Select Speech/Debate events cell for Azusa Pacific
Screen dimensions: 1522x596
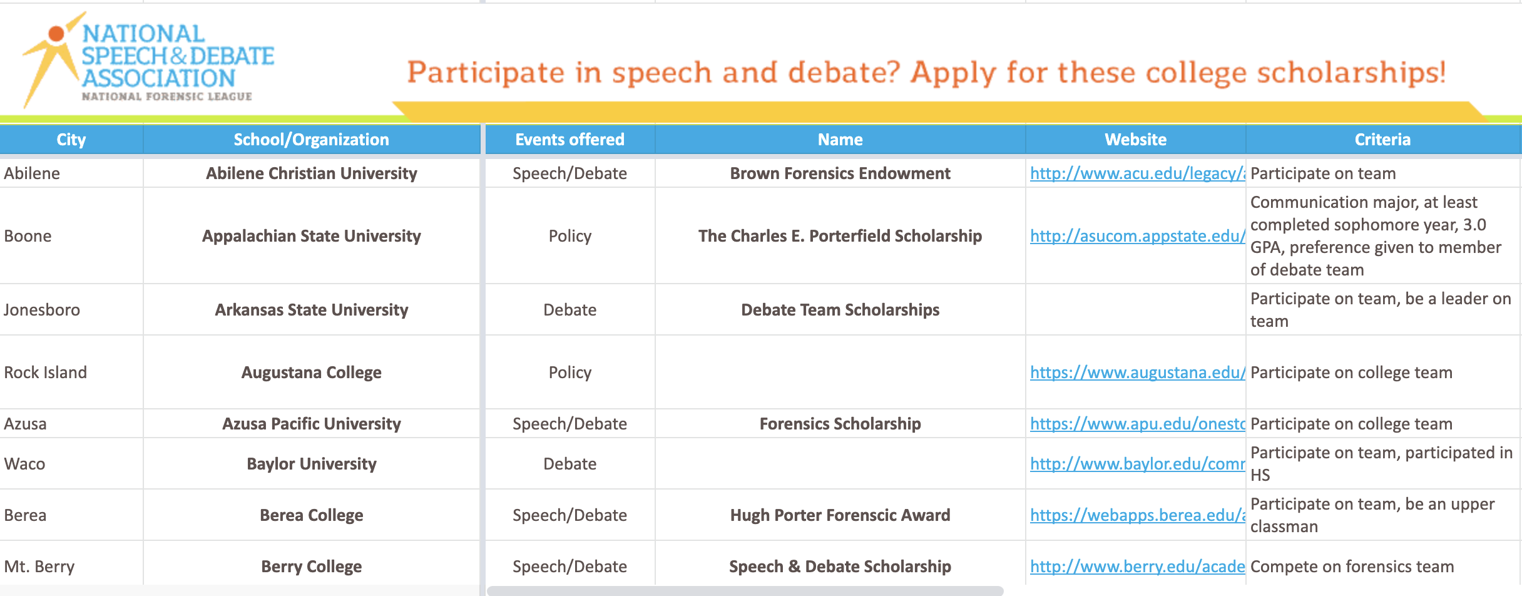click(569, 424)
